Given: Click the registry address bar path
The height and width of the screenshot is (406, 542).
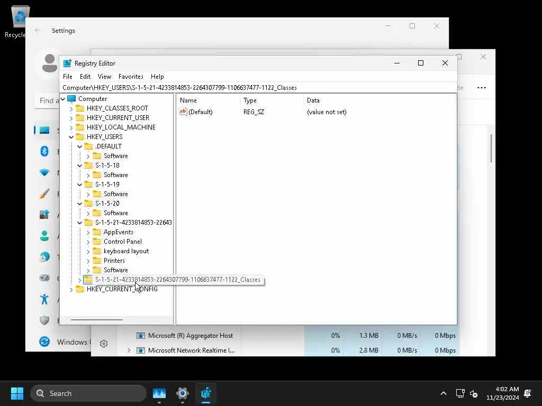Looking at the screenshot, I should click(x=179, y=88).
